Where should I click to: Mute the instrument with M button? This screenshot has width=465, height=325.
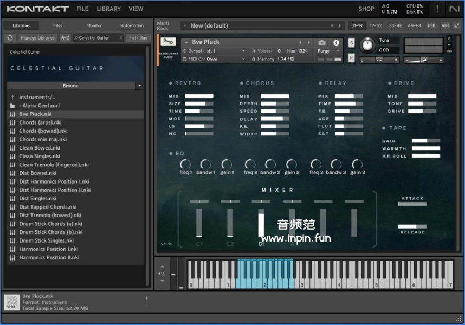pyautogui.click(x=351, y=58)
